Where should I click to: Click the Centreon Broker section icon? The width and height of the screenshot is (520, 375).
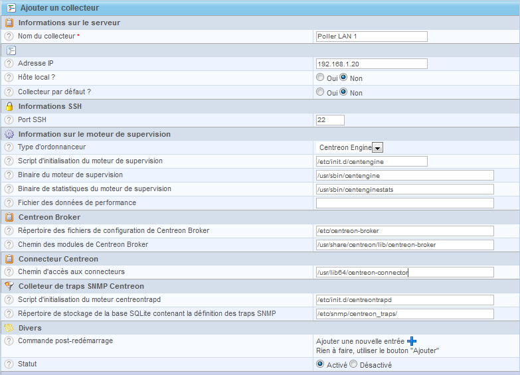pyautogui.click(x=9, y=217)
